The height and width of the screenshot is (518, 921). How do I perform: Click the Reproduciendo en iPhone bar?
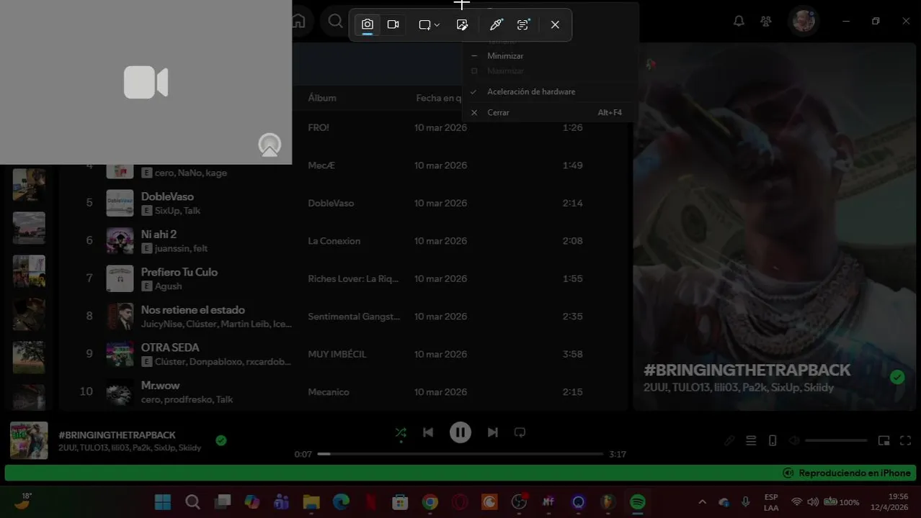[460, 473]
